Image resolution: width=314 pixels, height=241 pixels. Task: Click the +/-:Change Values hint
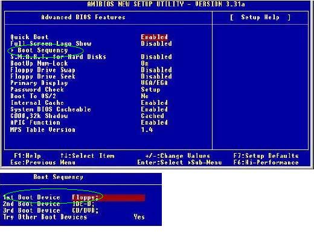coord(178,156)
